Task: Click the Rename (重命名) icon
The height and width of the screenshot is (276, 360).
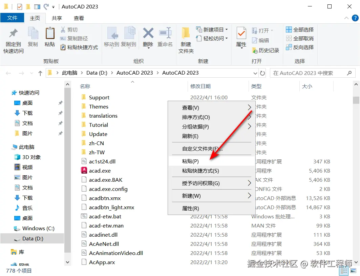Action: tap(165, 33)
